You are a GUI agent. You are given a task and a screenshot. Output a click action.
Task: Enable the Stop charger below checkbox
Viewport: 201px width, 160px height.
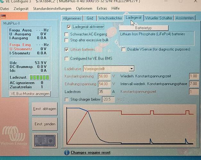coord(67,100)
